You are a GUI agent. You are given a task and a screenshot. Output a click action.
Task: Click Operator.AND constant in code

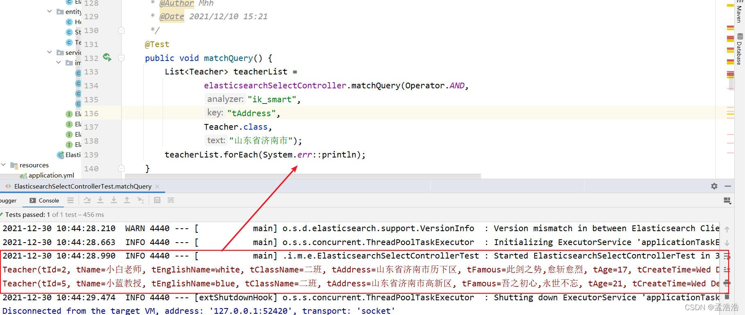tap(435, 85)
